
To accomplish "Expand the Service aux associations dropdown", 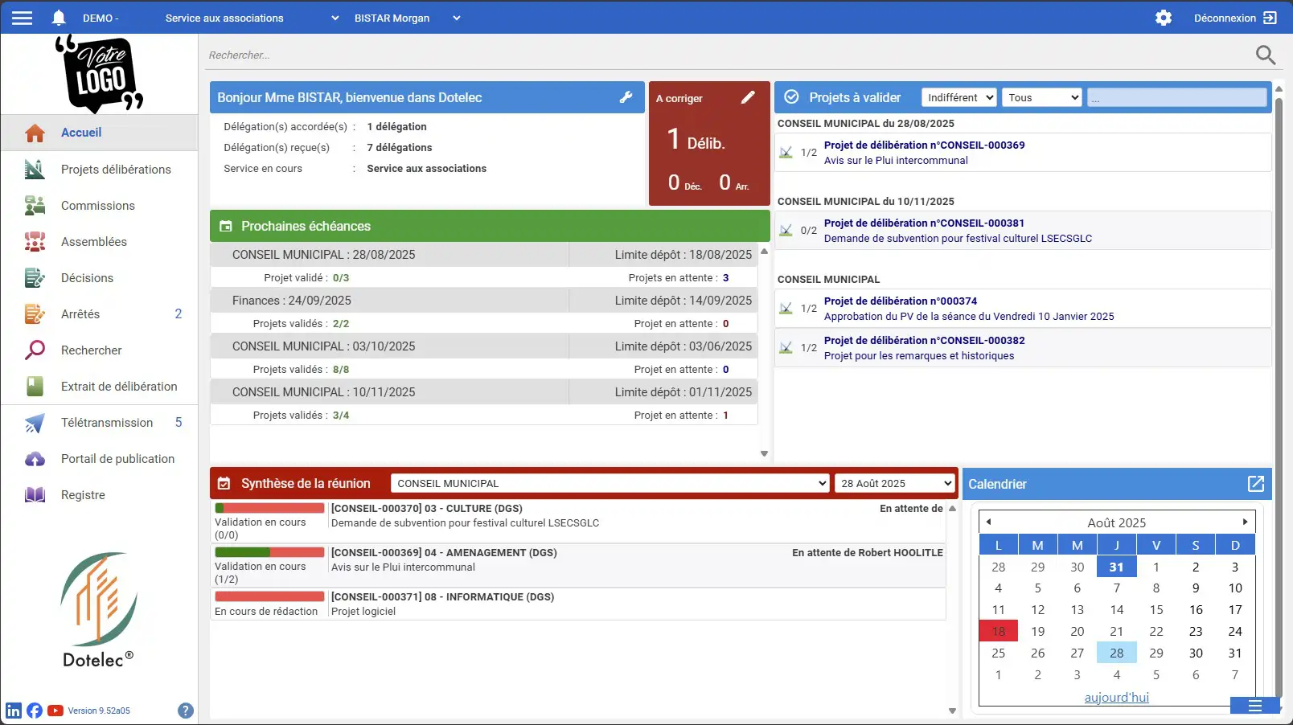I will pyautogui.click(x=252, y=18).
